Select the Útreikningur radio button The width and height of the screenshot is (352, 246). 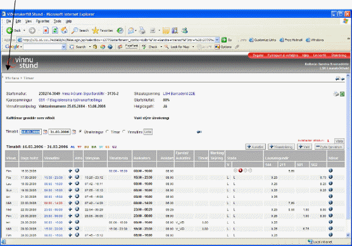[80, 132]
